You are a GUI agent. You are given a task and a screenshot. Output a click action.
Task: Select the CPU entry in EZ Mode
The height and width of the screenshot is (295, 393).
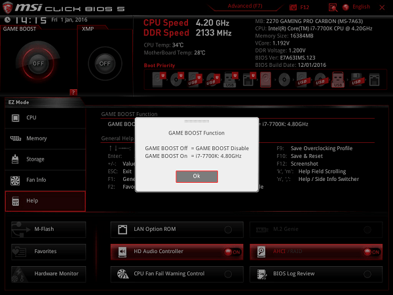tap(45, 118)
